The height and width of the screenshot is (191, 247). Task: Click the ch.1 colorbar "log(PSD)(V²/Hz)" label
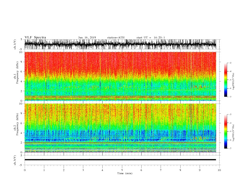pyautogui.click(x=233, y=81)
